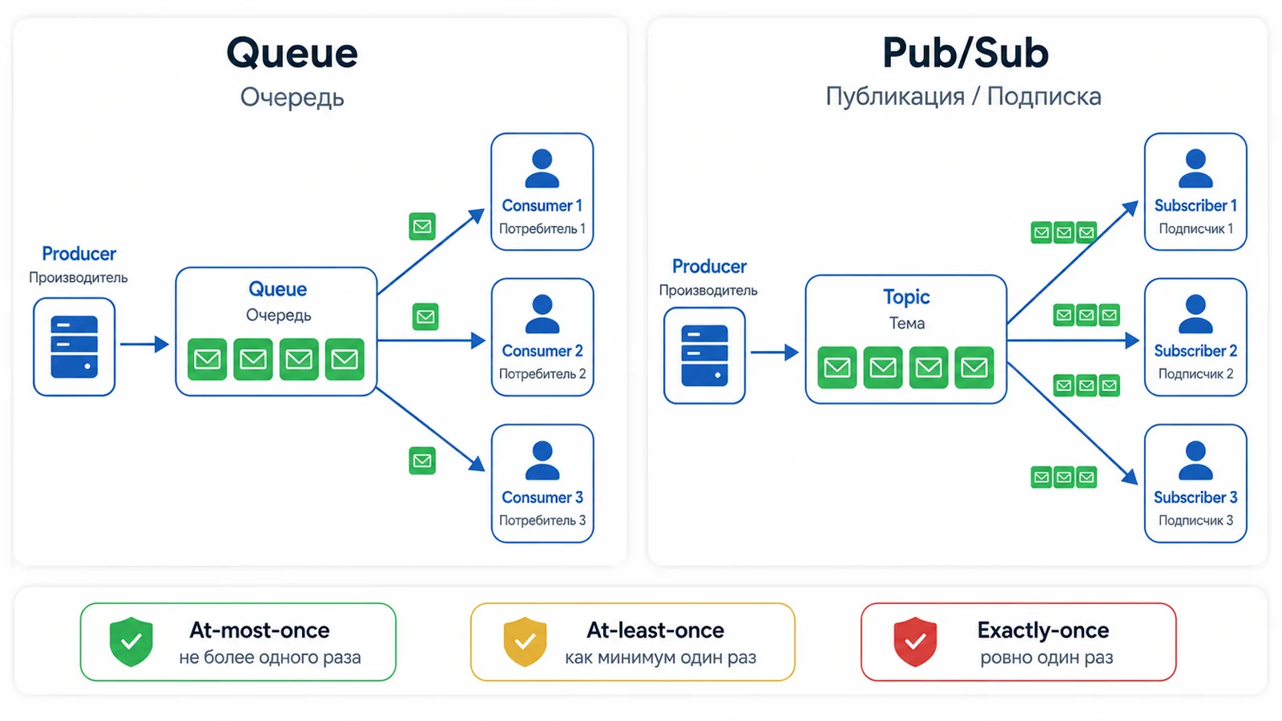Click the large Pub/Sub heading
This screenshot has width=1282, height=721.
click(x=965, y=53)
